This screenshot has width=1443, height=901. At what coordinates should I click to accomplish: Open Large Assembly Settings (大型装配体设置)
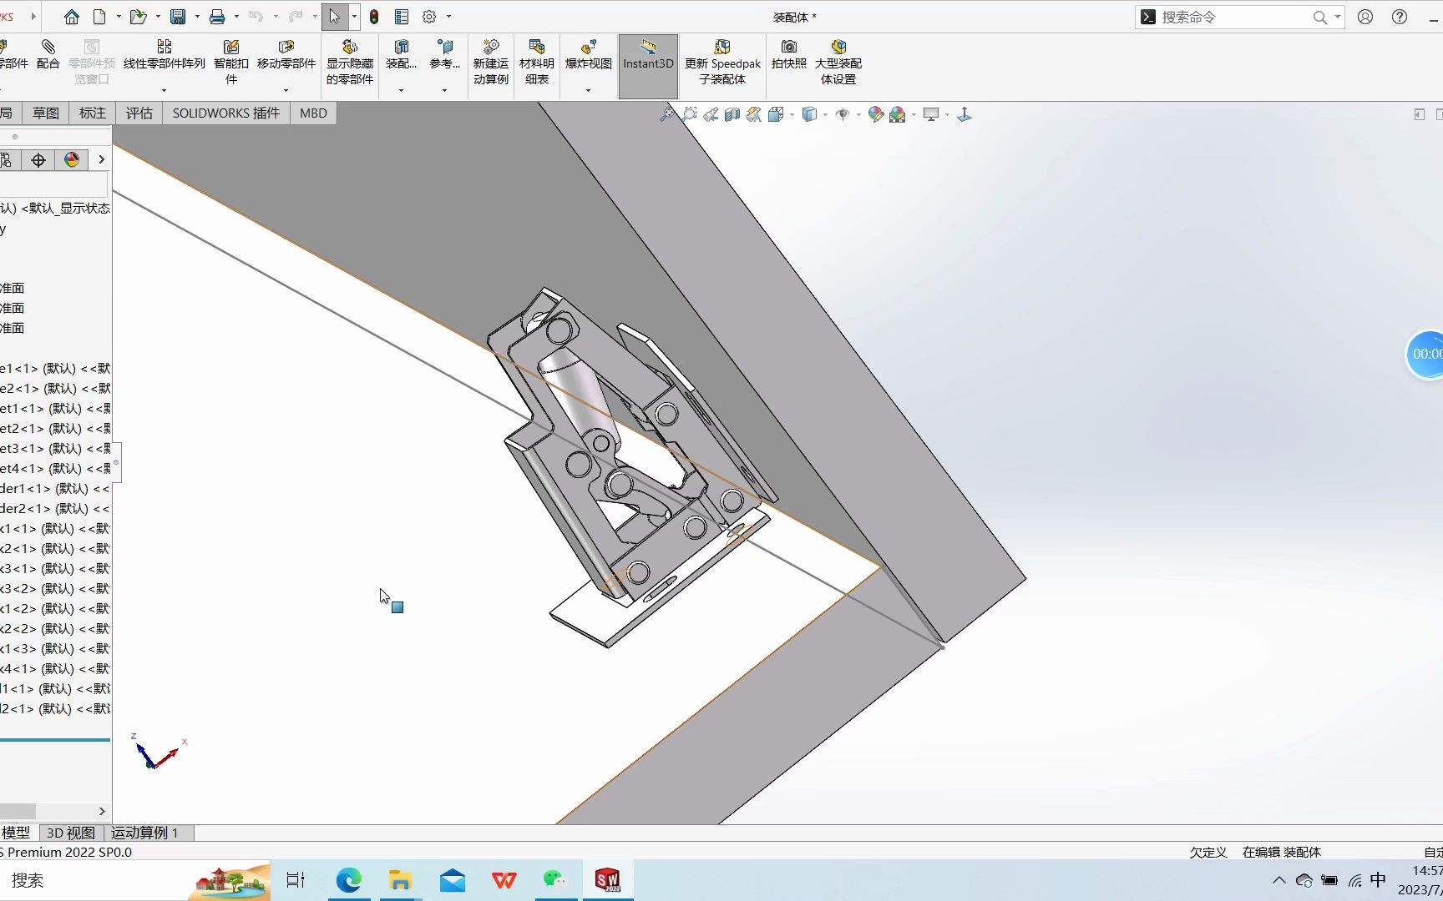click(838, 62)
